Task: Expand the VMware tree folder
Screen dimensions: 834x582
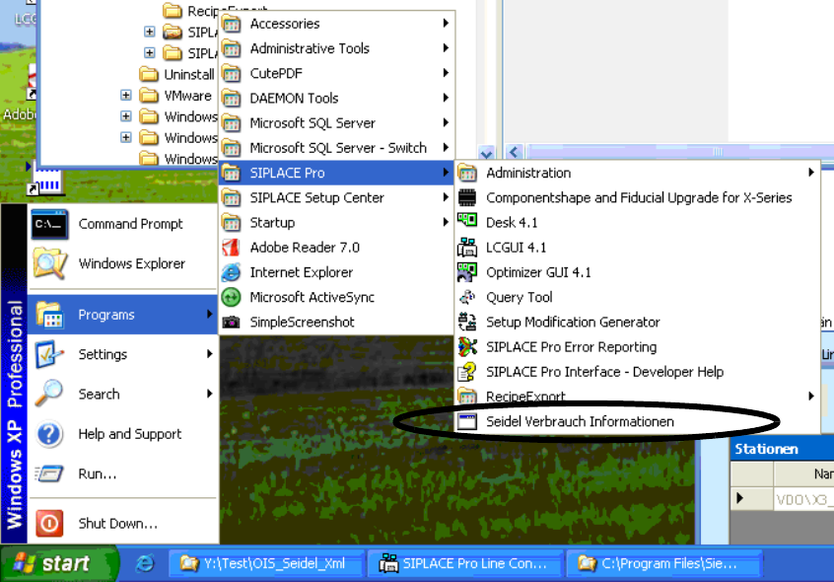Action: (125, 96)
